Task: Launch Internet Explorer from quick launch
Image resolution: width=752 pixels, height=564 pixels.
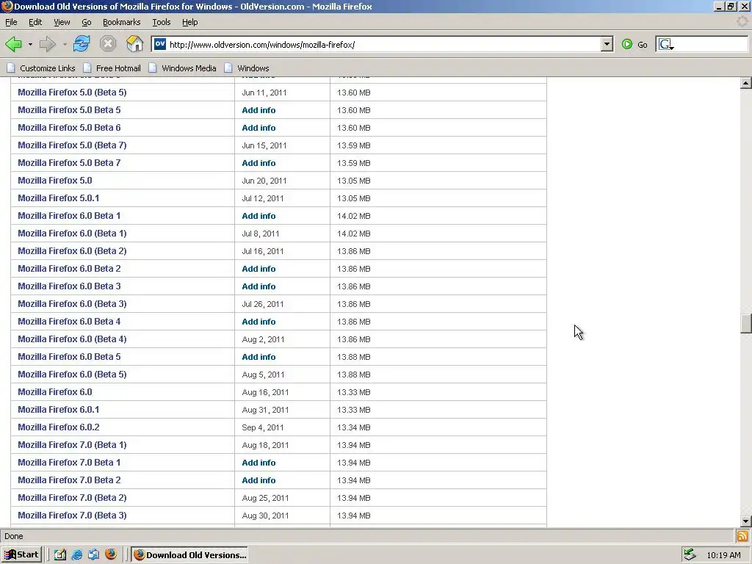Action: (76, 555)
